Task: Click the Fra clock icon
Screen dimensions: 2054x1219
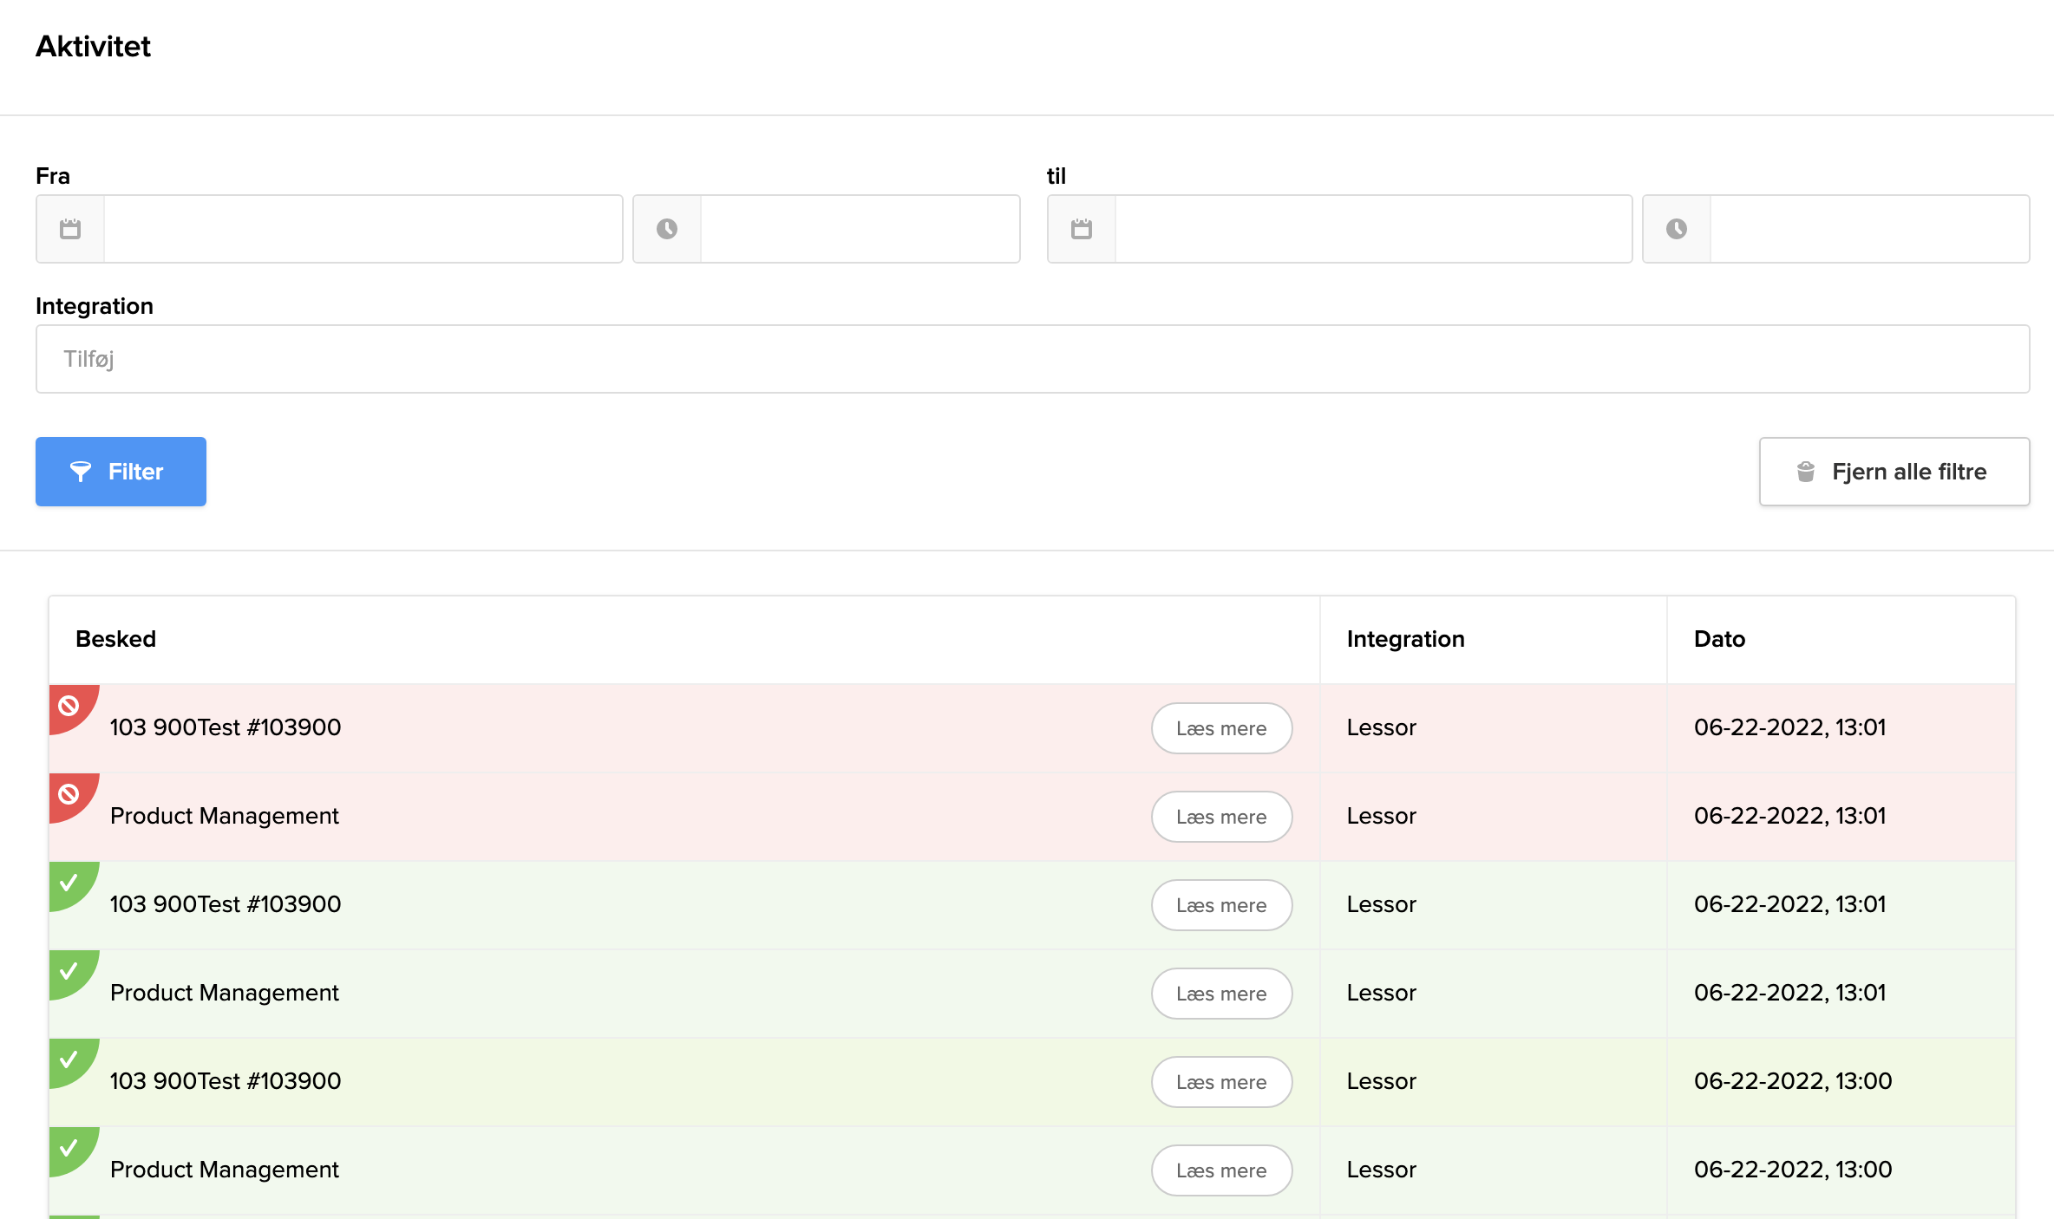Action: [x=667, y=229]
